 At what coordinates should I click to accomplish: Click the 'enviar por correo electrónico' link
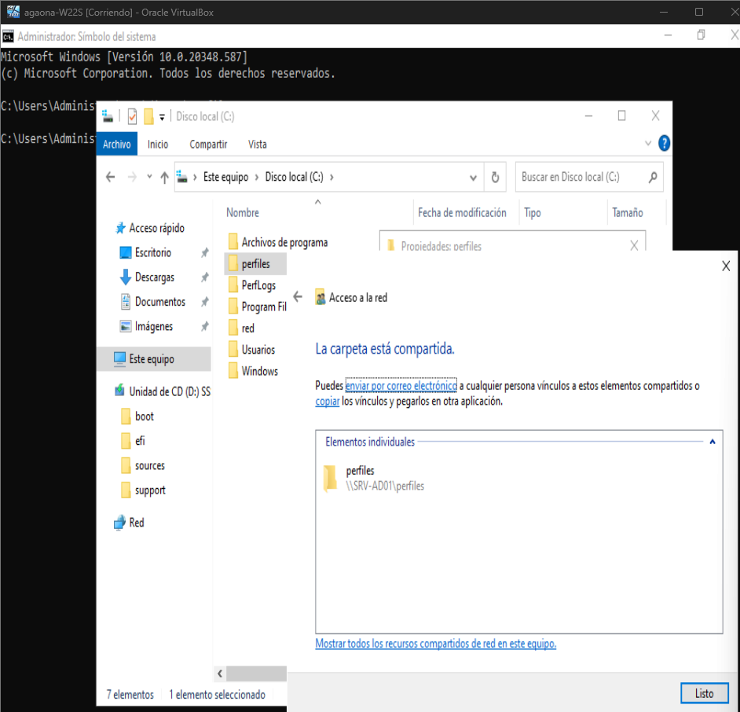pos(401,386)
